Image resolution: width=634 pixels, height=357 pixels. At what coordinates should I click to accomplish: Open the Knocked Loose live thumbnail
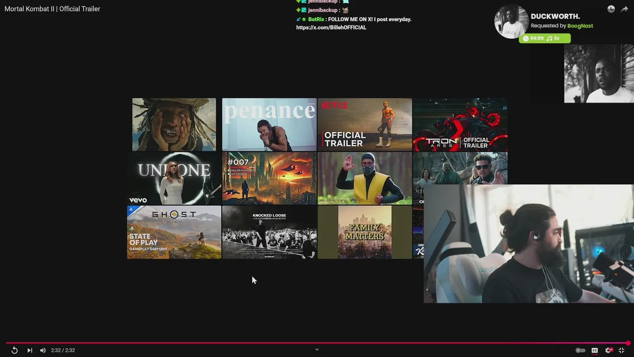pyautogui.click(x=269, y=232)
